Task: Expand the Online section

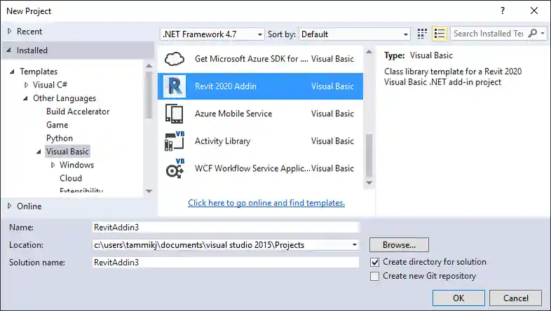Action: point(8,206)
